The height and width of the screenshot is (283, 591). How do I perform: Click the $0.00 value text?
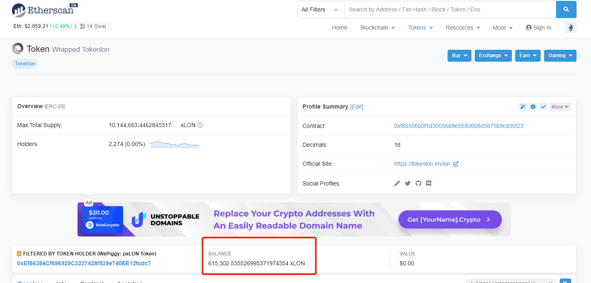407,263
